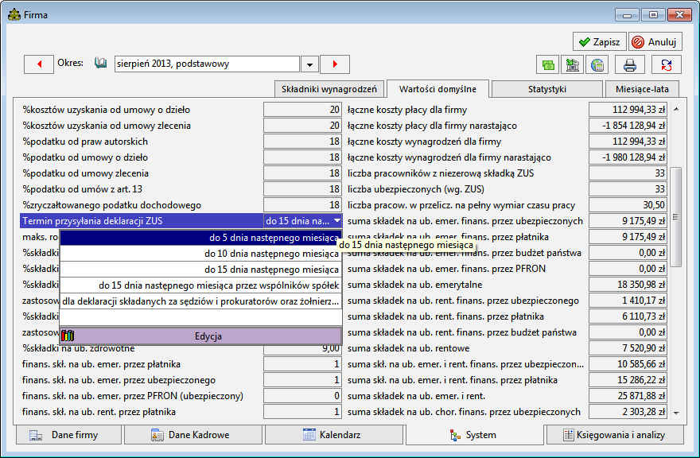Open the Kalendarz section

334,435
